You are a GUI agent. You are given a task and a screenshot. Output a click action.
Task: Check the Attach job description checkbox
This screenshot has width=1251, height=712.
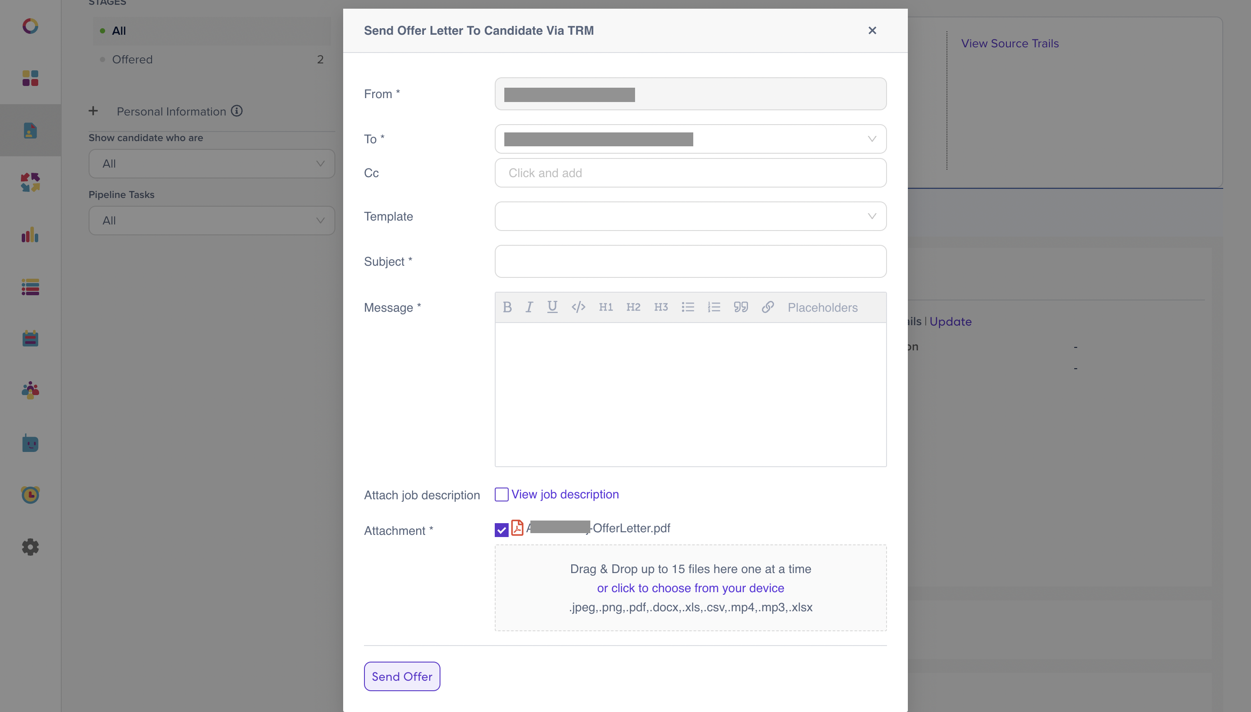click(501, 494)
